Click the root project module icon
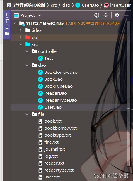The image size is (133, 181). click(x=22, y=24)
